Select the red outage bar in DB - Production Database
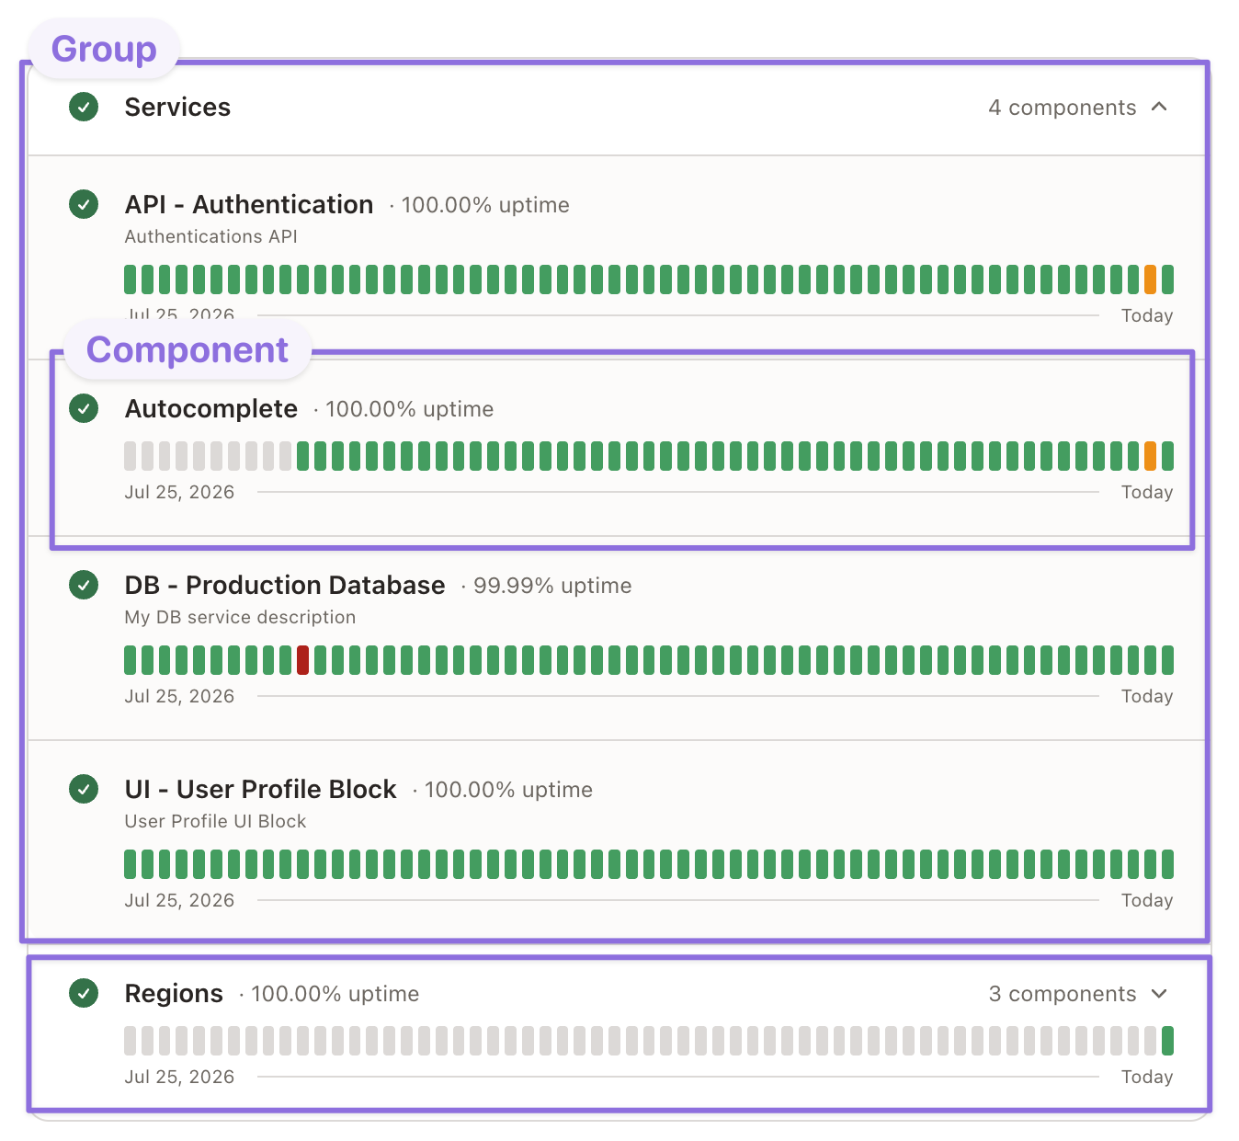Screen dimensions: 1239x1141 (302, 660)
